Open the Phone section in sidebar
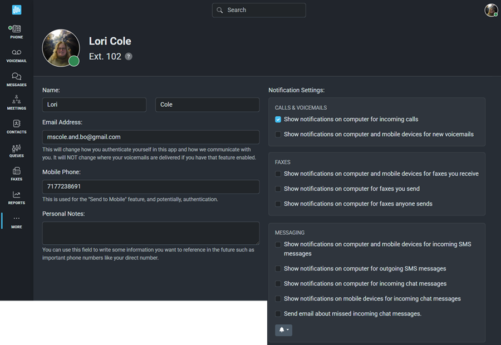The width and height of the screenshot is (501, 345). click(16, 32)
